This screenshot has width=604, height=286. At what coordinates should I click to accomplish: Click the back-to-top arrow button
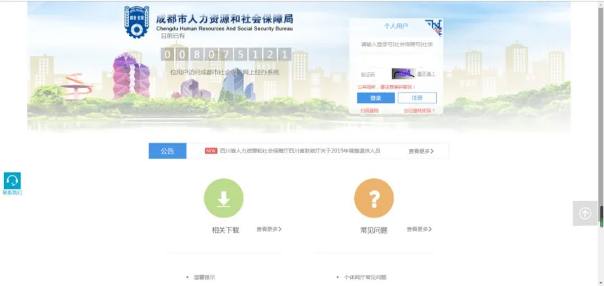[x=585, y=213]
